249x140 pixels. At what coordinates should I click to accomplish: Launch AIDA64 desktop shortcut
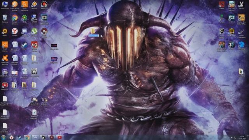tap(34, 46)
